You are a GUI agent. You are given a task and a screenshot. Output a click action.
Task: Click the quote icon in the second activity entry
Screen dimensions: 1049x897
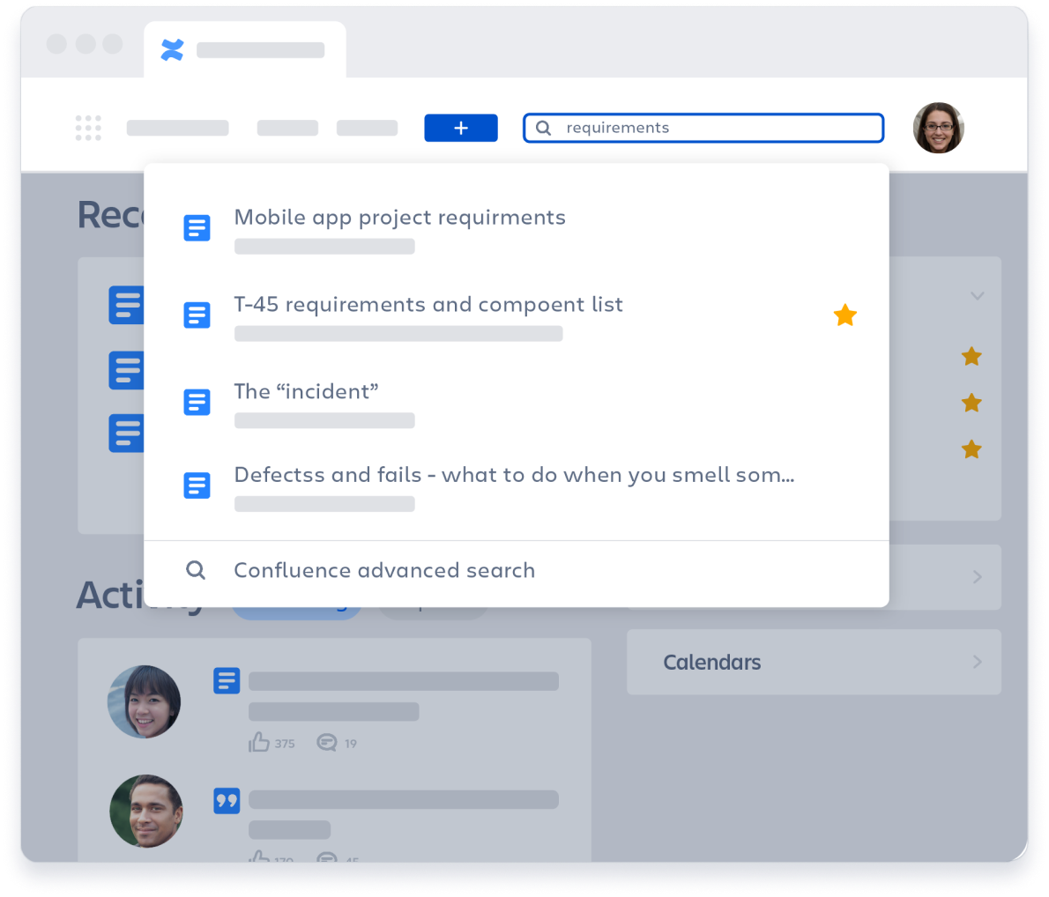click(227, 800)
